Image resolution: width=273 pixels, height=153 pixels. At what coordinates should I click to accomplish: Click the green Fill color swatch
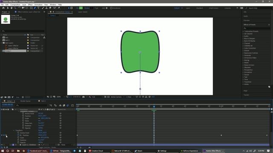[81, 8]
